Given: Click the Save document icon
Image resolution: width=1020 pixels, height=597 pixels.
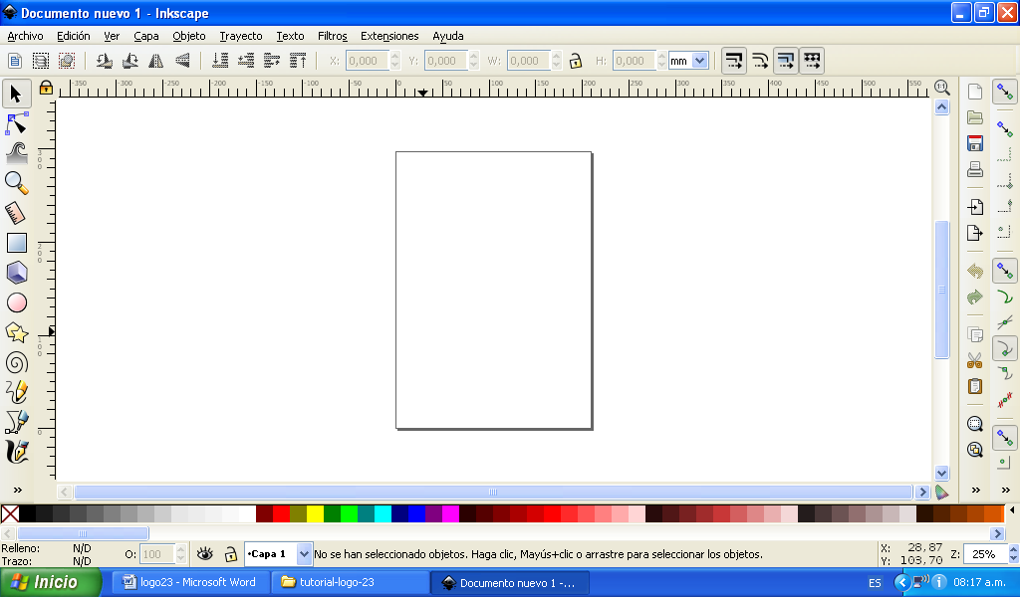Looking at the screenshot, I should 974,143.
